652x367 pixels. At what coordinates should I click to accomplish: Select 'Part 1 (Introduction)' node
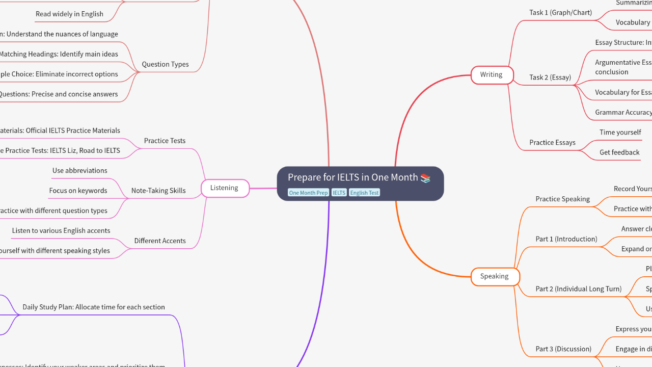[566, 239]
